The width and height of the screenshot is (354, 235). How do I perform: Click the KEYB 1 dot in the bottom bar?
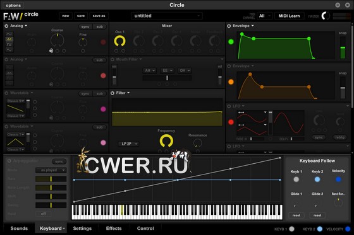tap(291, 229)
